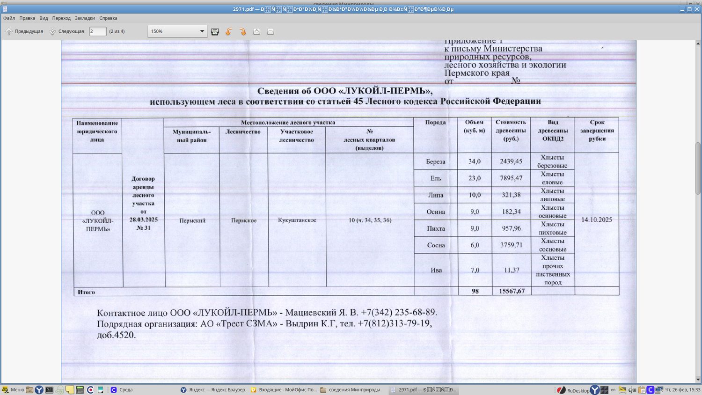Click the 2971.pdf taskbar window button

(x=424, y=390)
